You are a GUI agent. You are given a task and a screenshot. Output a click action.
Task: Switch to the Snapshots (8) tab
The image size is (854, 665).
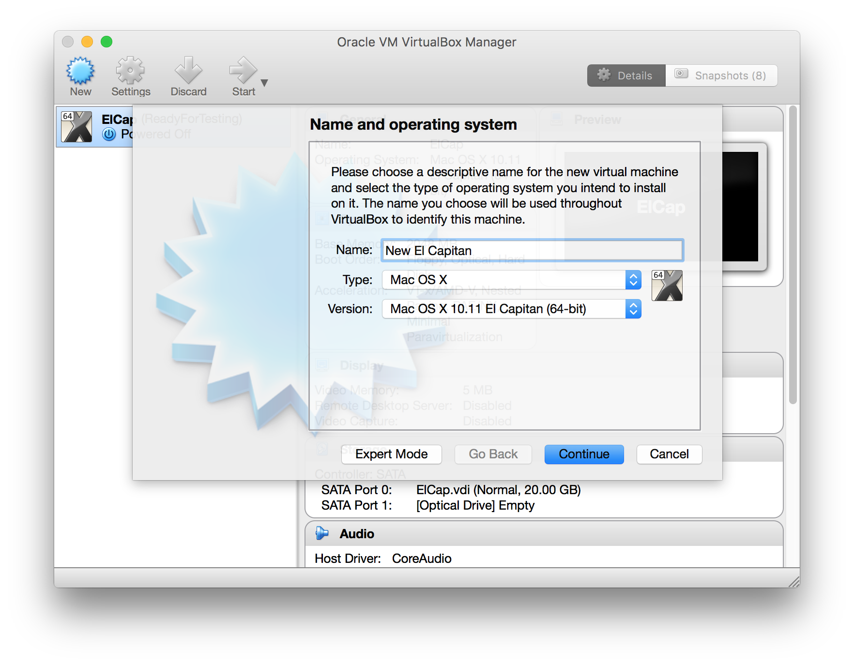(x=721, y=76)
